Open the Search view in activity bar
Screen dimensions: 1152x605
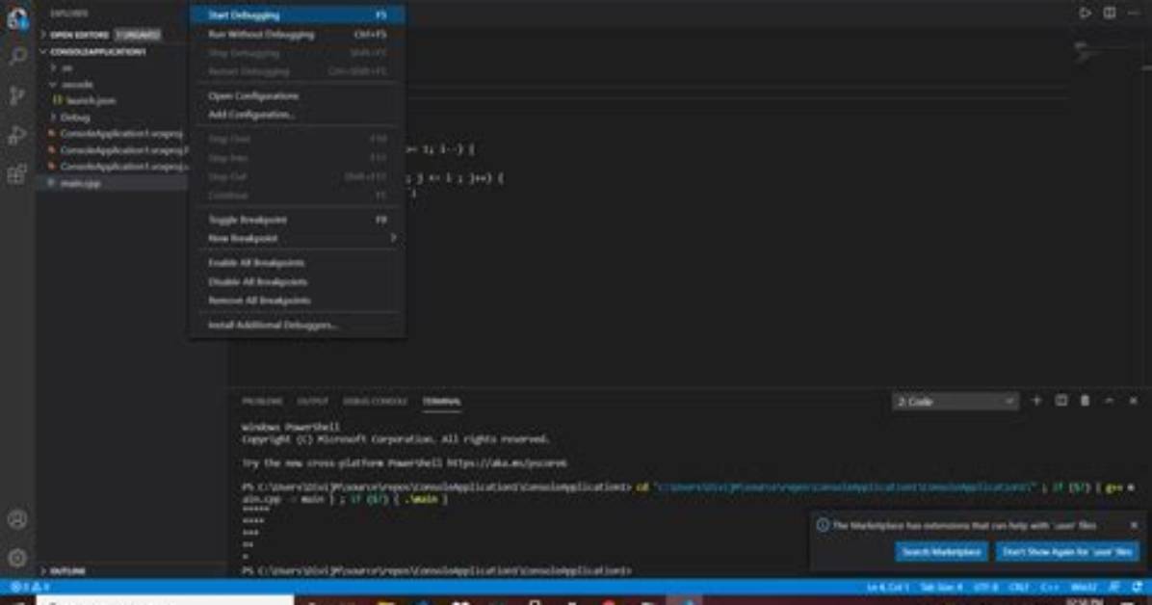17,57
